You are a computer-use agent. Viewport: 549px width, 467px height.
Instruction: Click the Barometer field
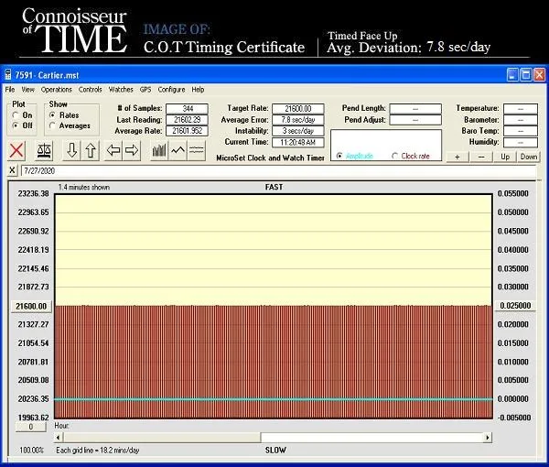tap(521, 120)
